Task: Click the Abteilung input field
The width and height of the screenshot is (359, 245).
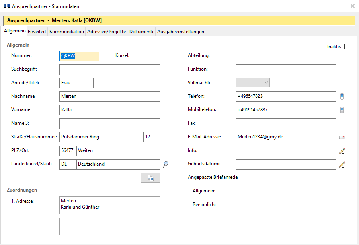Action: [286, 56]
